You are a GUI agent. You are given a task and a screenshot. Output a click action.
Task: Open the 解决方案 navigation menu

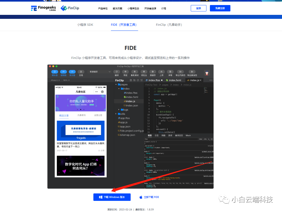[117, 8]
